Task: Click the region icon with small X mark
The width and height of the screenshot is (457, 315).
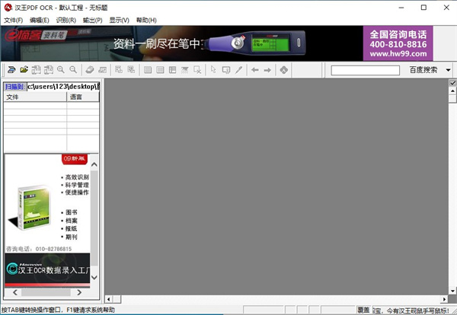Action: (197, 70)
